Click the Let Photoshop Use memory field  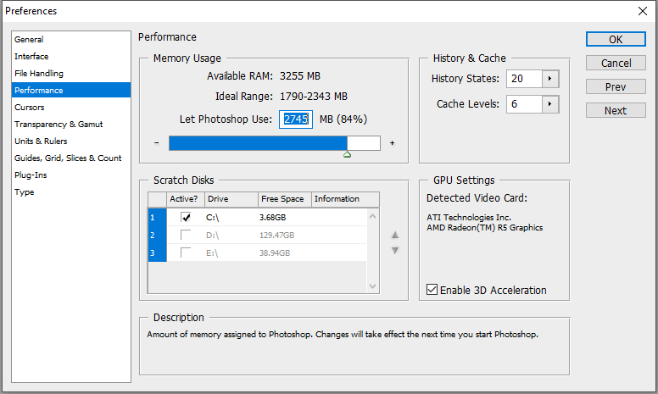pos(296,119)
